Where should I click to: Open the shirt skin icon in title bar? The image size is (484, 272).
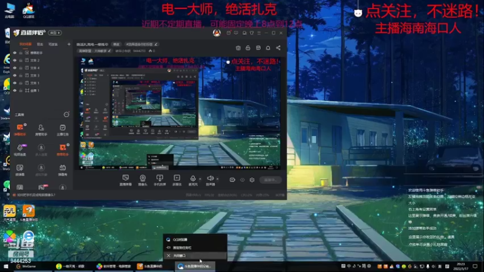(x=252, y=33)
